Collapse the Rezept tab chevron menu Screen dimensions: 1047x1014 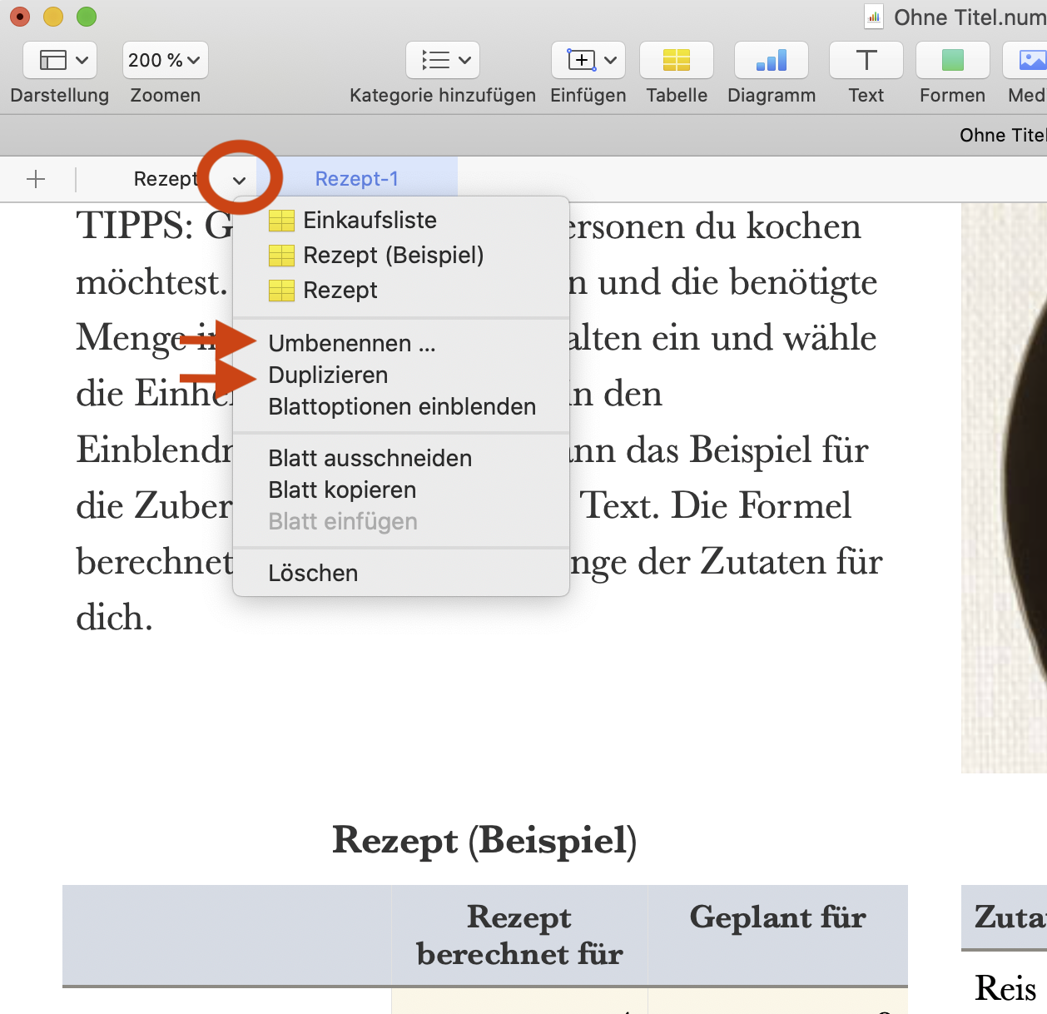click(x=239, y=180)
